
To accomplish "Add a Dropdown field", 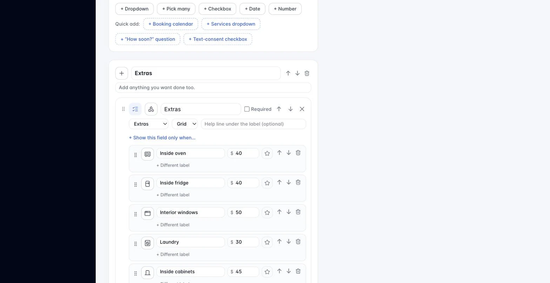I will coord(134,9).
